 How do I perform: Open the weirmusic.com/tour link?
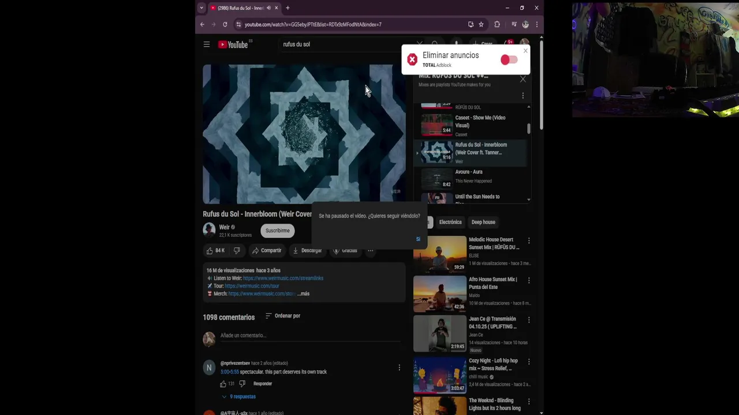(x=252, y=286)
